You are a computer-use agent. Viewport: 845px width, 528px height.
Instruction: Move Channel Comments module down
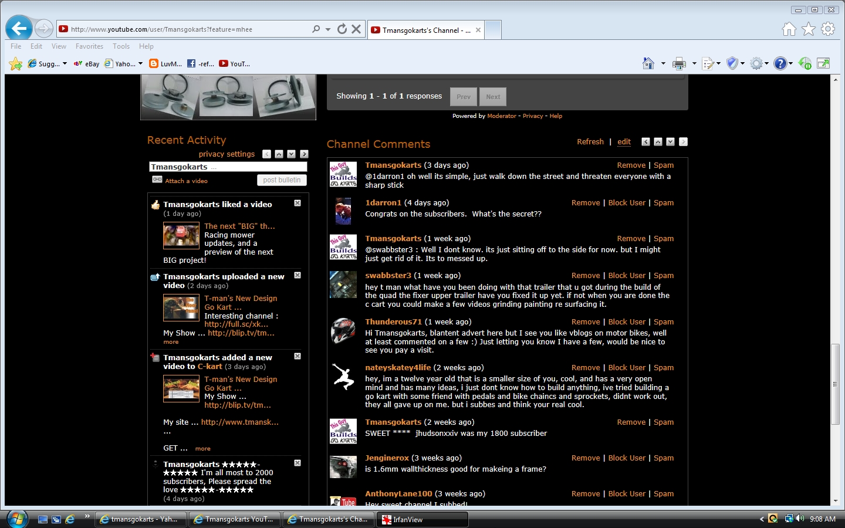(671, 142)
